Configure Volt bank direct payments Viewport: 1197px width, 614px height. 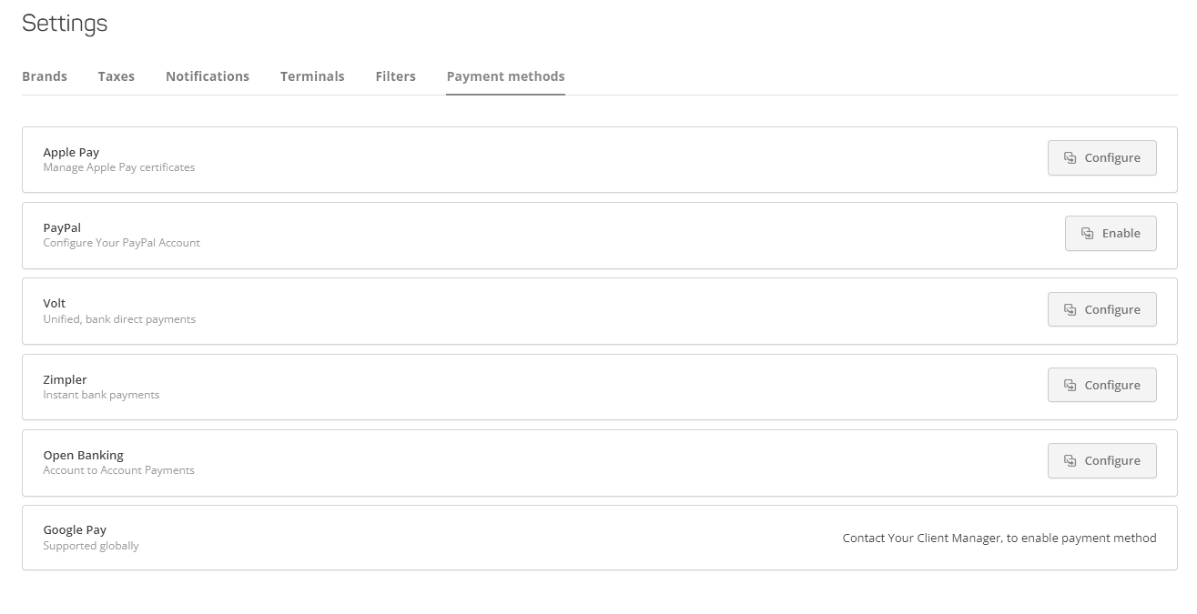[x=1102, y=308]
